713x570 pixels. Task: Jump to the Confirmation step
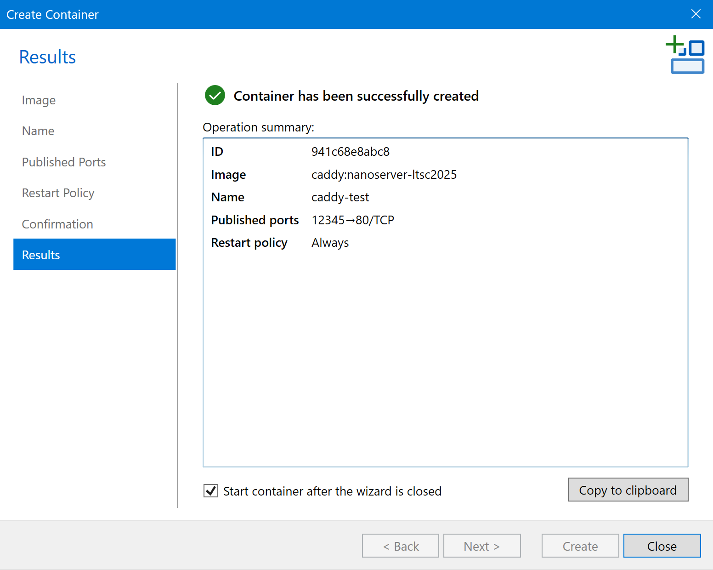[x=57, y=224]
